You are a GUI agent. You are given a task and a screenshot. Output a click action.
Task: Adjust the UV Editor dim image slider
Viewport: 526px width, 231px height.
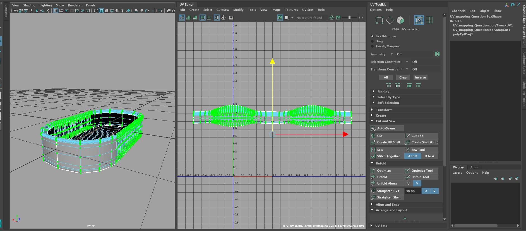(x=349, y=18)
